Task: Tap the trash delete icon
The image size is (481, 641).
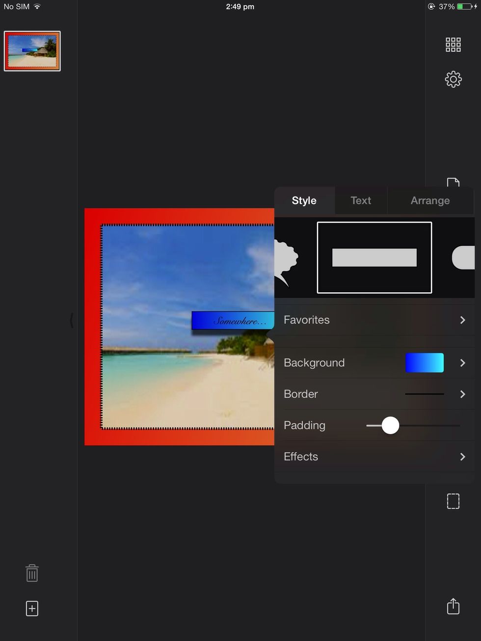Action: coord(32,573)
